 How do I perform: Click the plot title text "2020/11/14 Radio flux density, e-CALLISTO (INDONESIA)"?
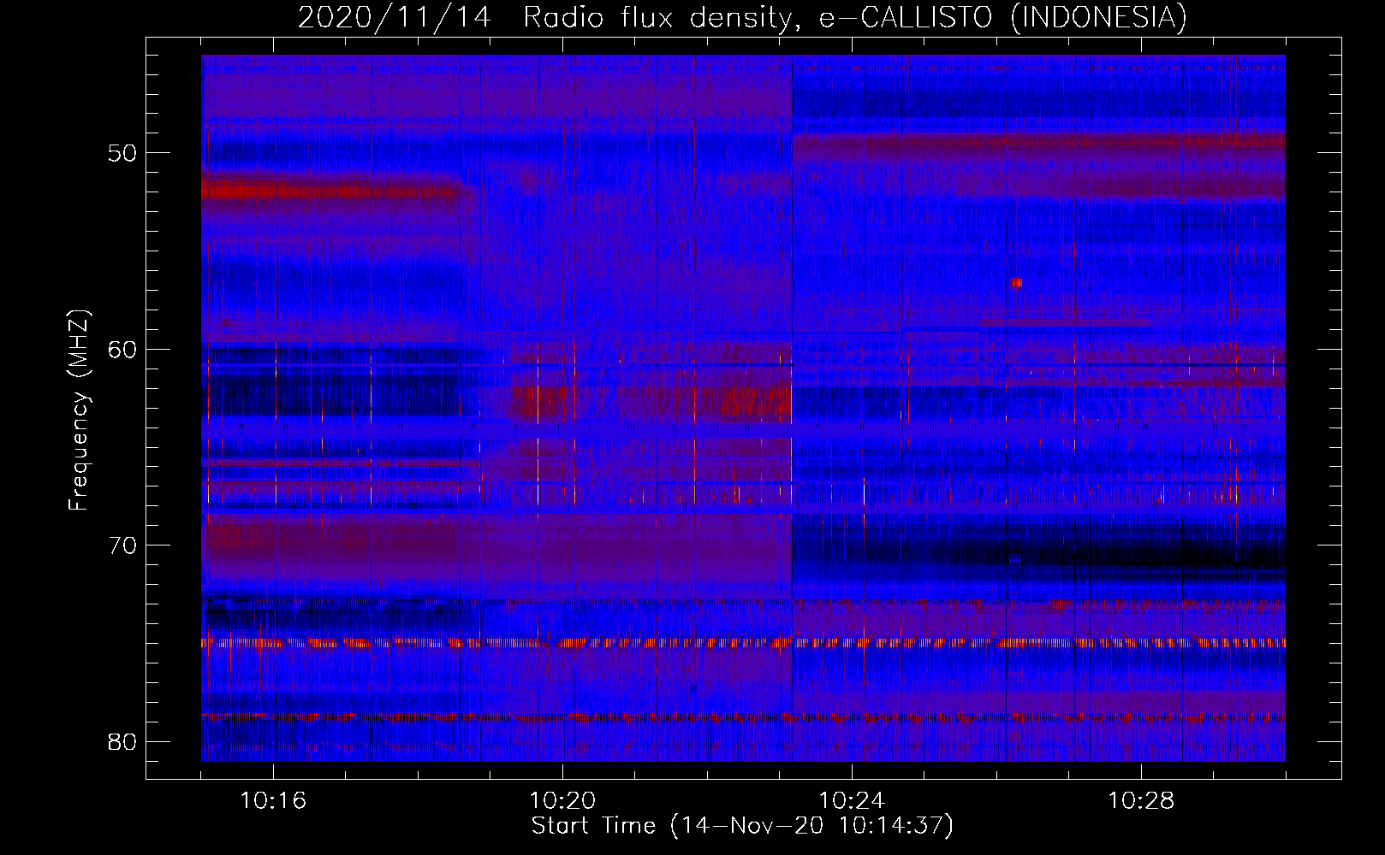742,17
